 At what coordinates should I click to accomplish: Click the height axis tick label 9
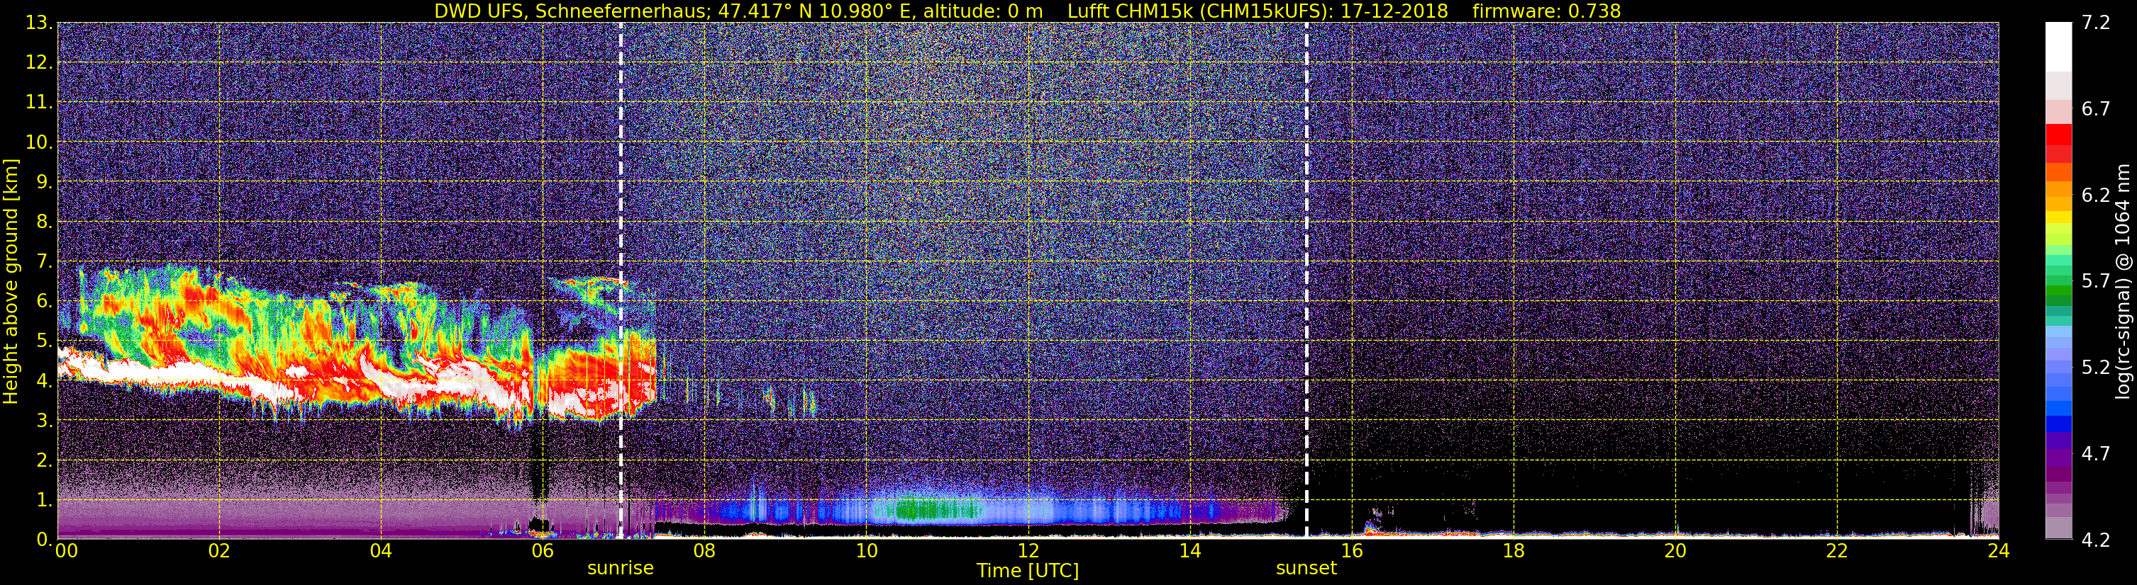click(x=43, y=182)
